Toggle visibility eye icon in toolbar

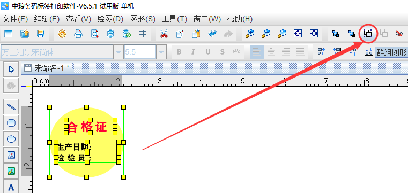pyautogui.click(x=399, y=34)
